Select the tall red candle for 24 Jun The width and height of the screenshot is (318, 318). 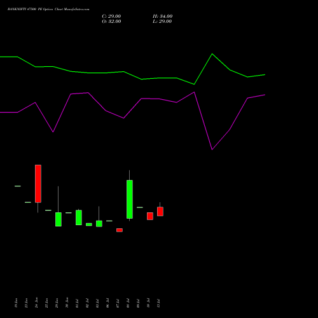(x=38, y=184)
